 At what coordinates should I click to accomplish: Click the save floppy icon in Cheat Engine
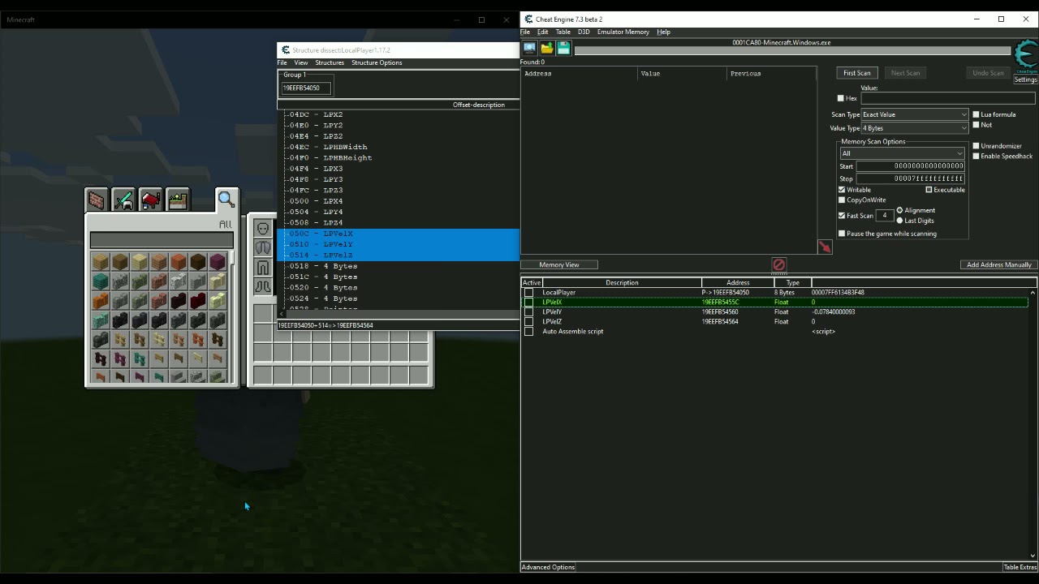coord(563,49)
